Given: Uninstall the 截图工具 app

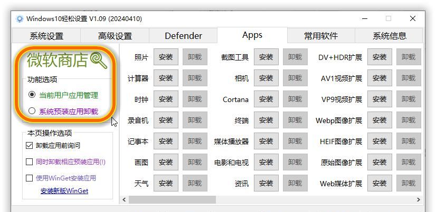Looking at the screenshot, I should (x=295, y=57).
